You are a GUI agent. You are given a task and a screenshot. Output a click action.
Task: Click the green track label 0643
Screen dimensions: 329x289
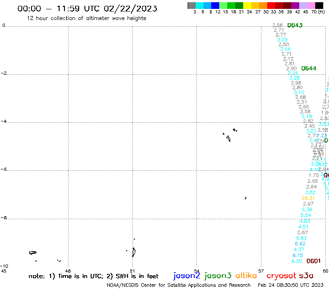(295, 25)
